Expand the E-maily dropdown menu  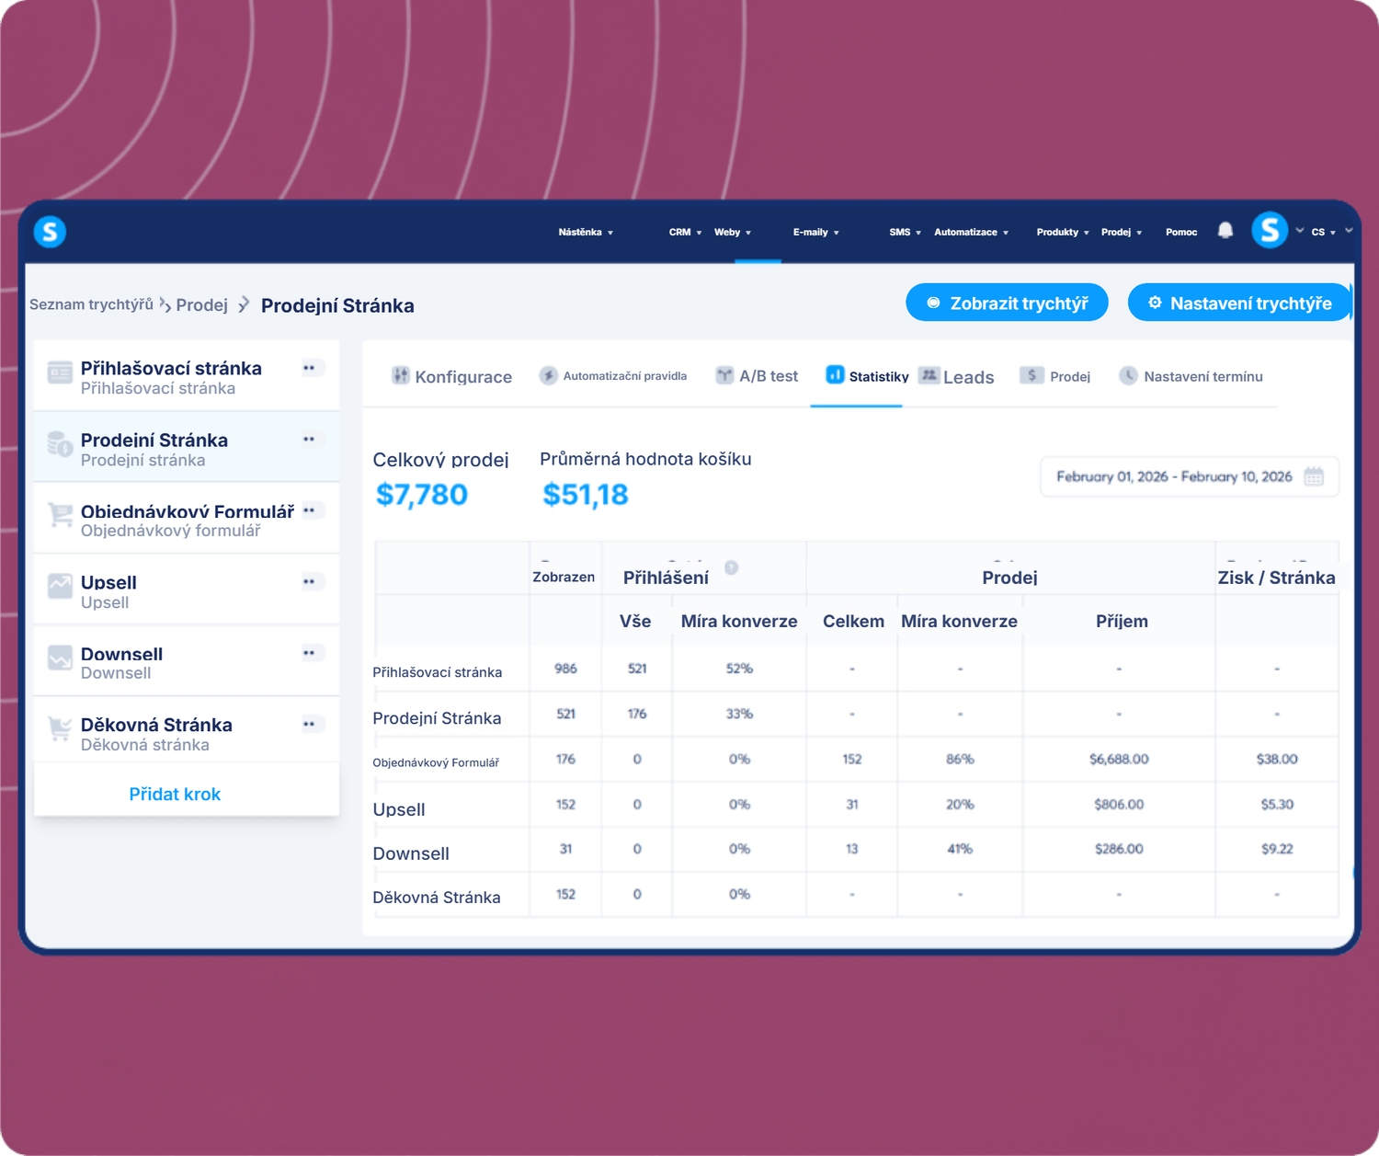pos(816,233)
